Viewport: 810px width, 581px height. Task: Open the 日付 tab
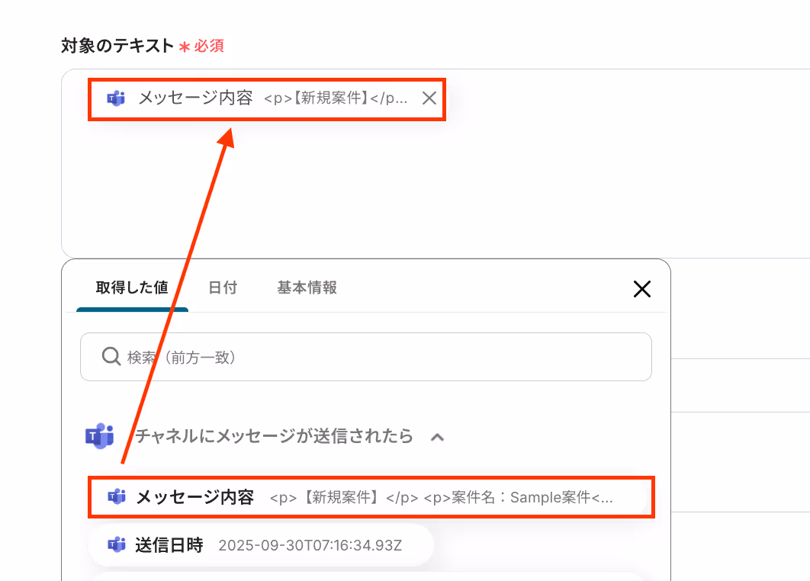coord(223,287)
